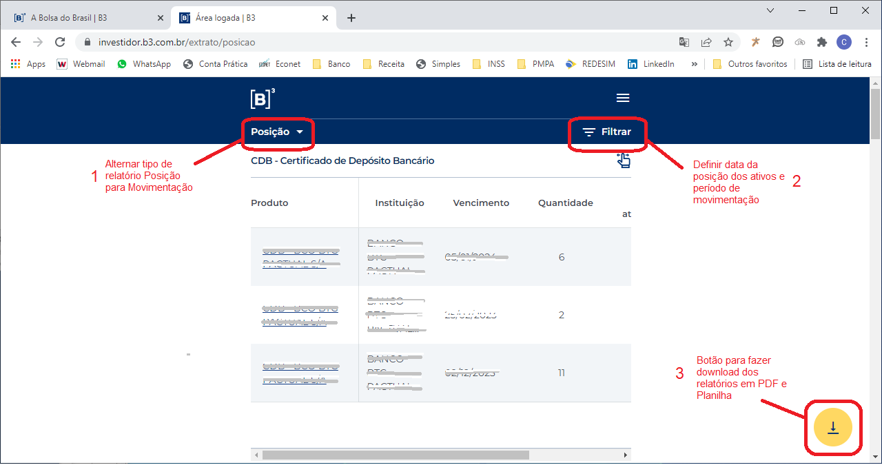Screen dimensions: 882x474
Task: Click the Filtrar button
Action: click(606, 132)
